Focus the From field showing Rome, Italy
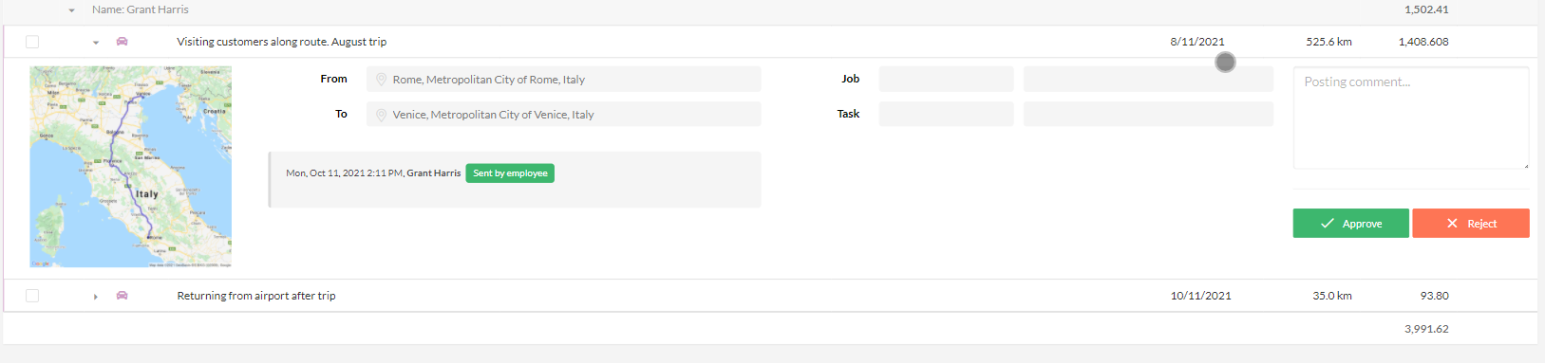Image resolution: width=1545 pixels, height=363 pixels. tap(564, 80)
